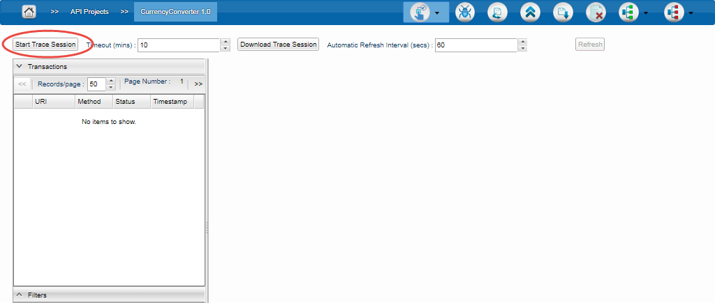Image resolution: width=715 pixels, height=303 pixels.
Task: Click the red hierarchy tree icon
Action: pos(674,13)
